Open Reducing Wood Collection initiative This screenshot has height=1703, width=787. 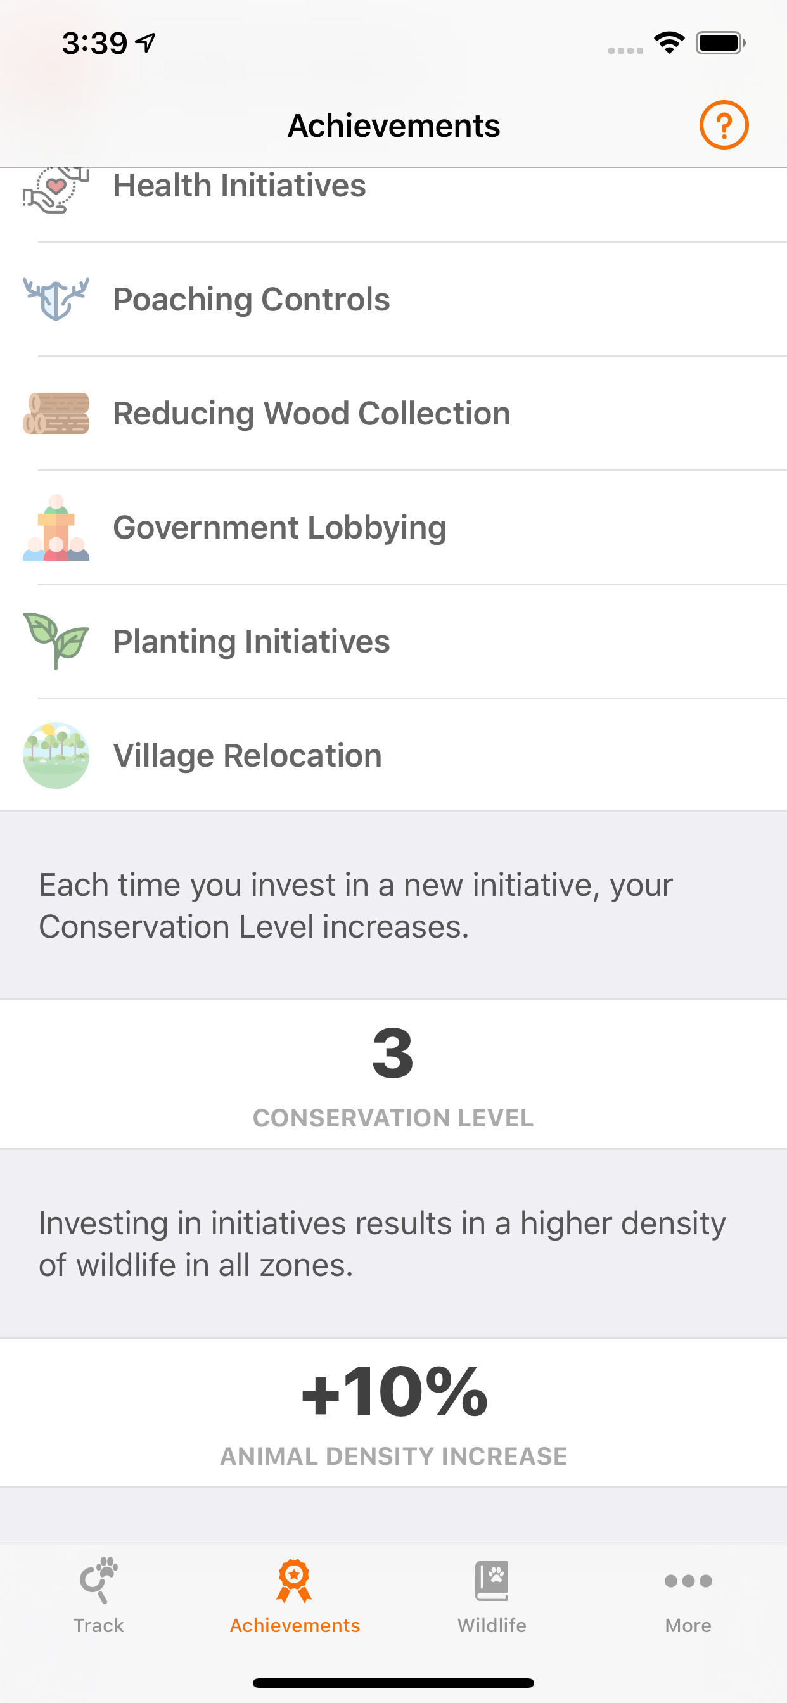point(393,413)
